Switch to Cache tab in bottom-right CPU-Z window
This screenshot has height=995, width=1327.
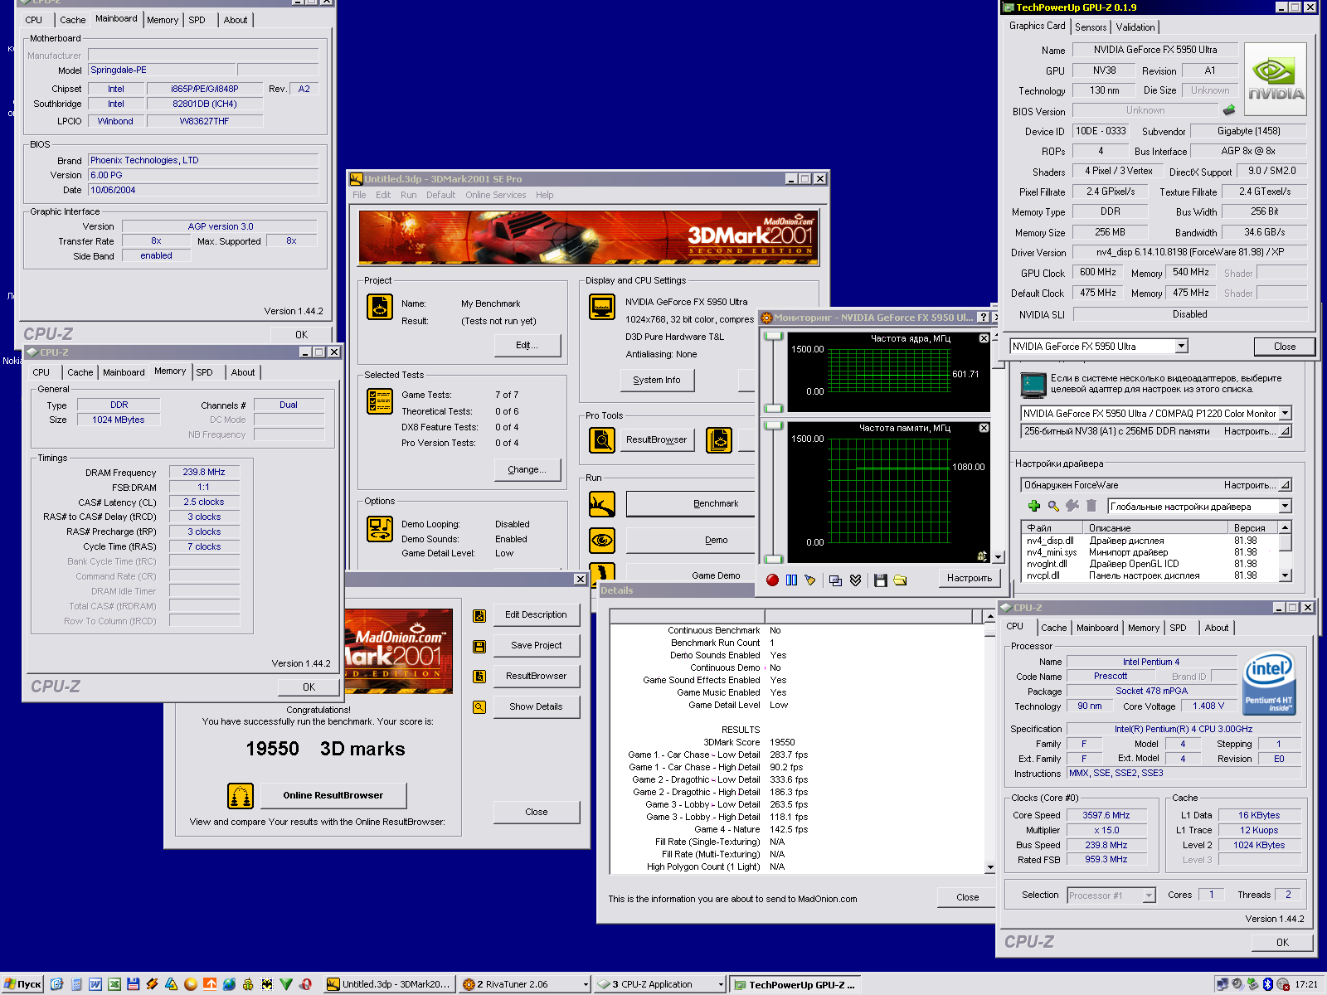tap(1053, 628)
